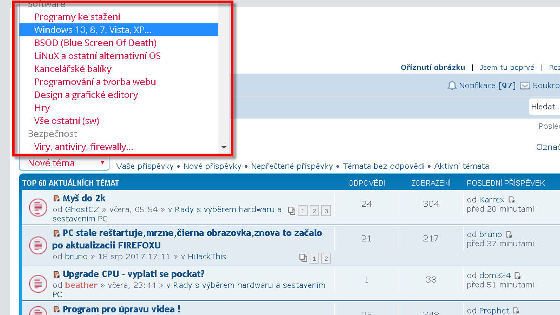
Task: Open private messages envelope icon
Action: pos(525,86)
